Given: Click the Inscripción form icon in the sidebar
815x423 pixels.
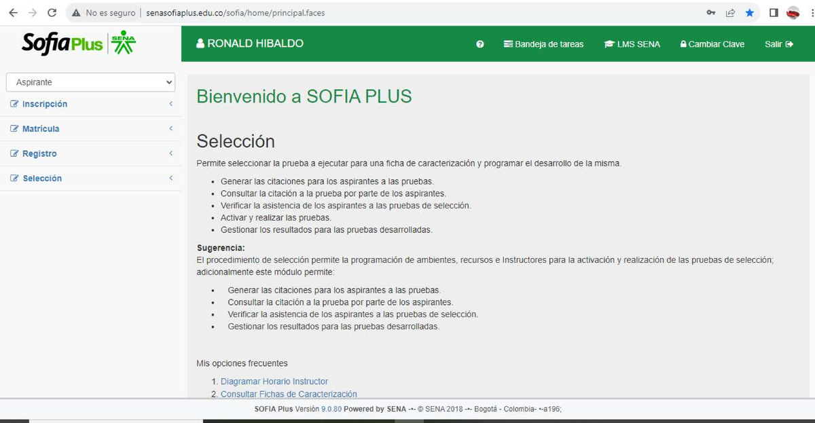Looking at the screenshot, I should coord(14,103).
